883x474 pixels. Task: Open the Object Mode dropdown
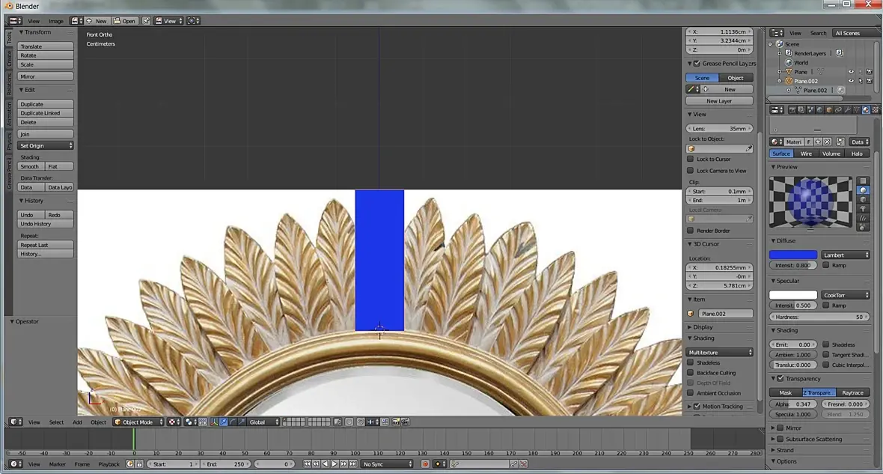click(138, 422)
